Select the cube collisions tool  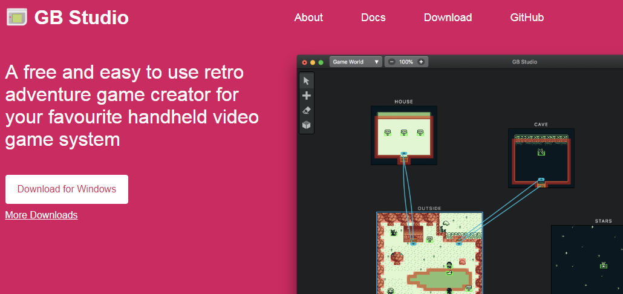[306, 125]
